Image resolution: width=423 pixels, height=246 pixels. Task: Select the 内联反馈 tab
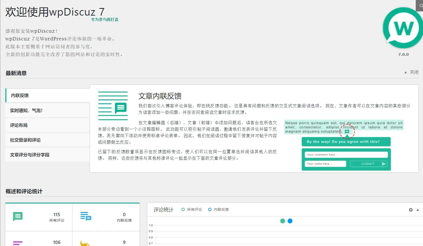pos(48,95)
